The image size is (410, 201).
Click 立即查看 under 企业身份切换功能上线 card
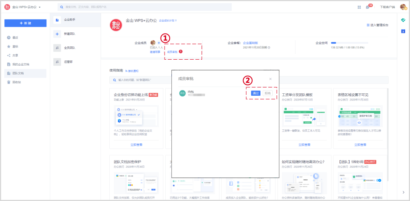coord(136,145)
